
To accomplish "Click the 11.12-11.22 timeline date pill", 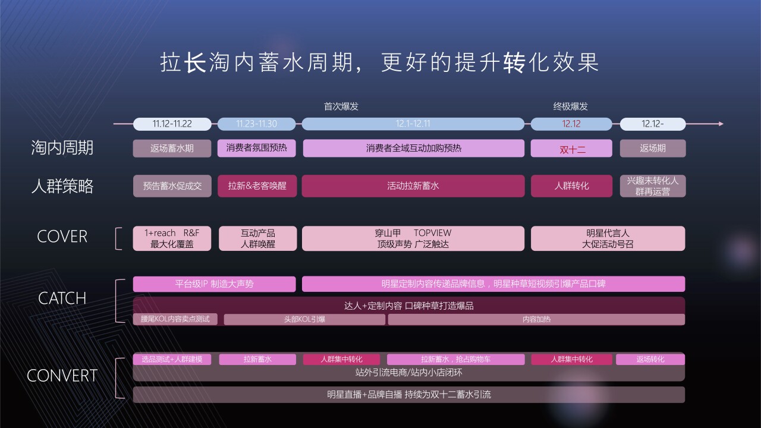I will pyautogui.click(x=172, y=124).
